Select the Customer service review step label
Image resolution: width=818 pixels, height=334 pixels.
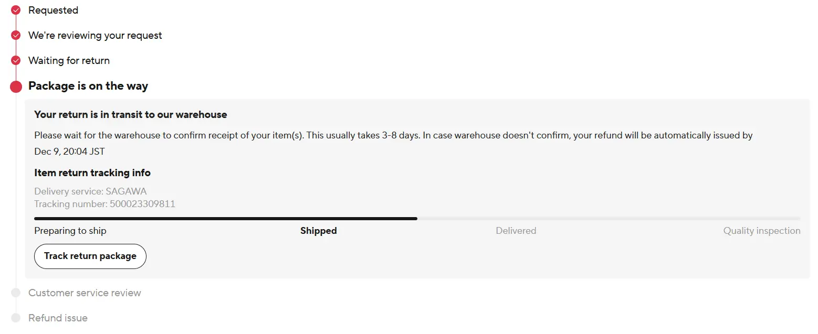[x=85, y=293]
